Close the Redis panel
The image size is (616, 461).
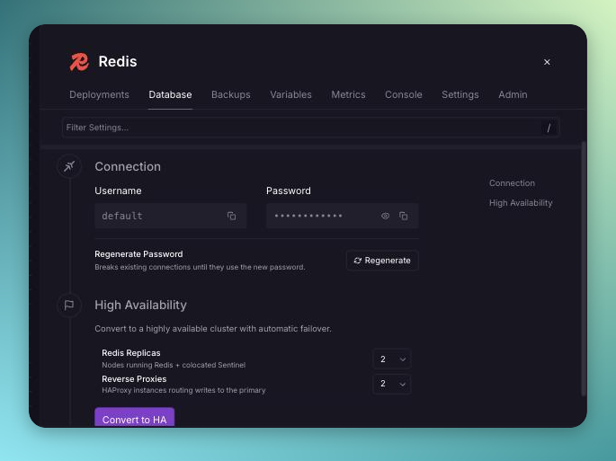point(547,62)
